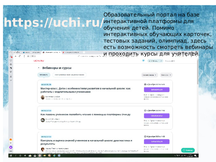Viewport: 216px width, 162px height.
Task: Switch to the second browser tab
Action: click(36, 52)
